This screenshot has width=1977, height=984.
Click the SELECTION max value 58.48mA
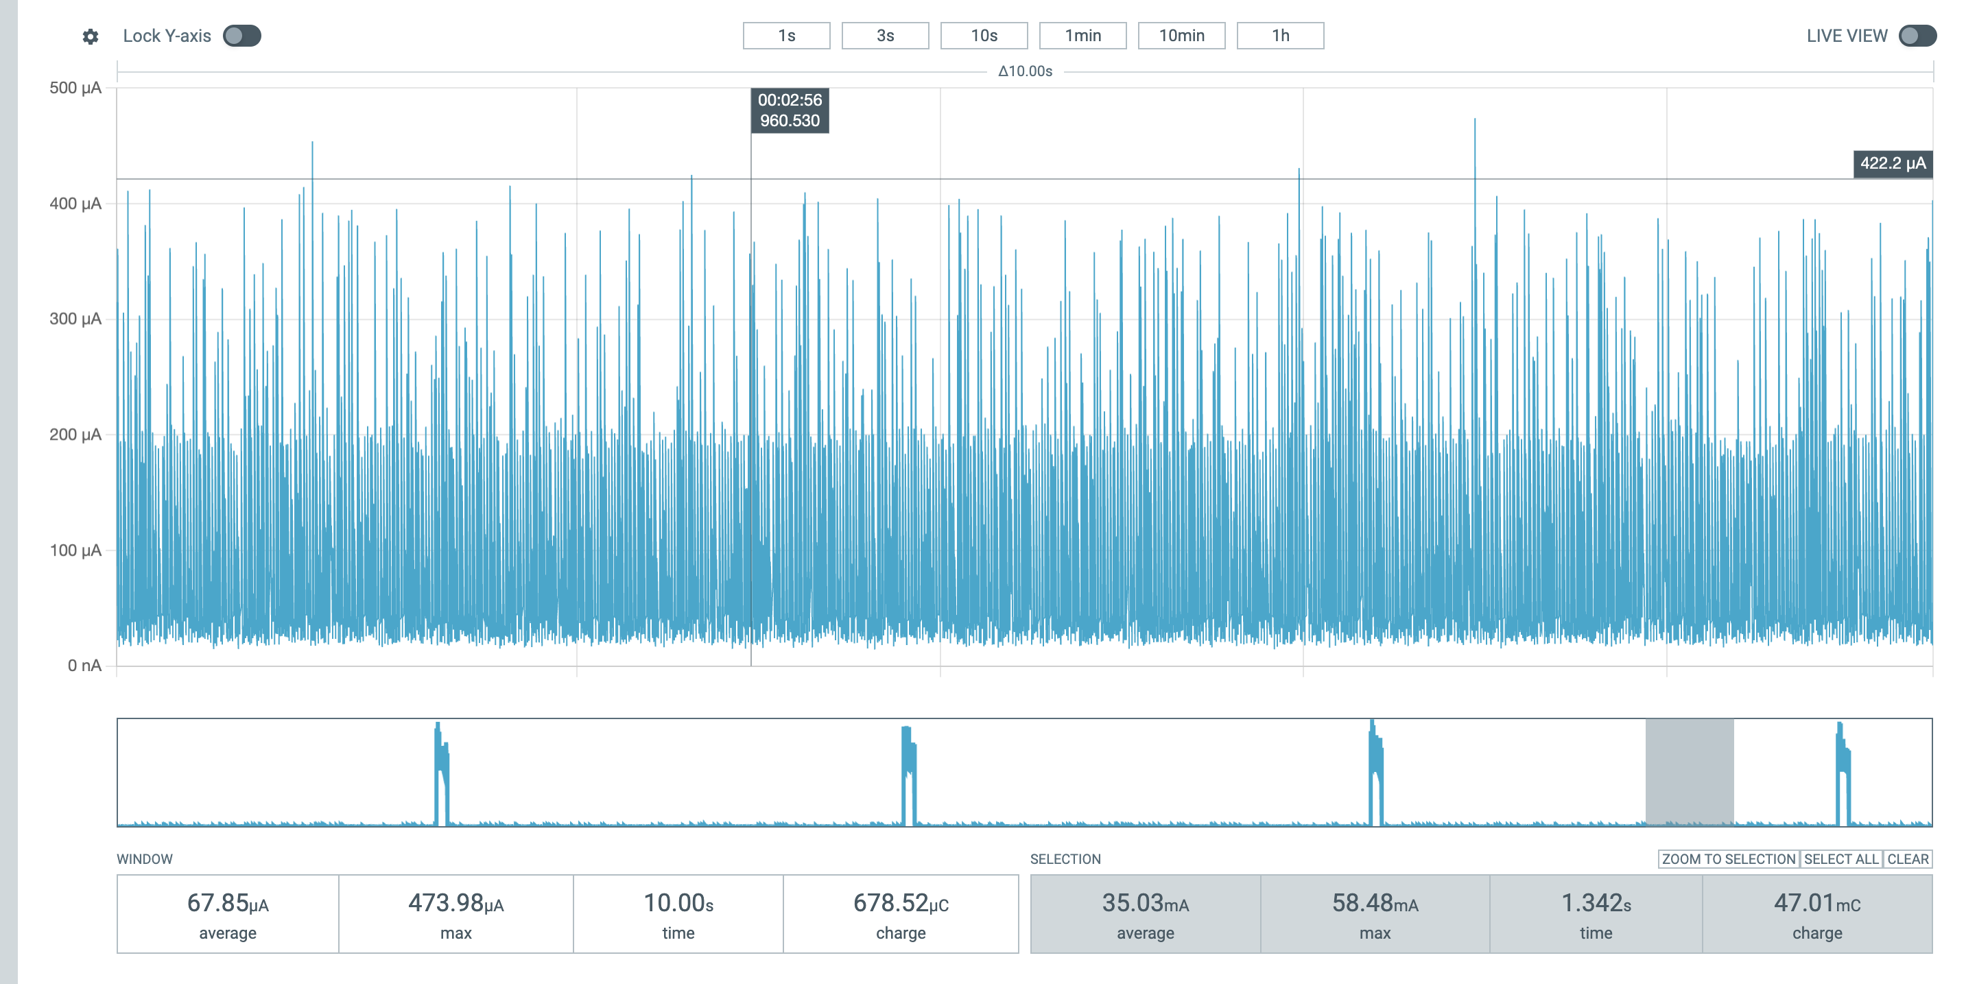coord(1375,904)
